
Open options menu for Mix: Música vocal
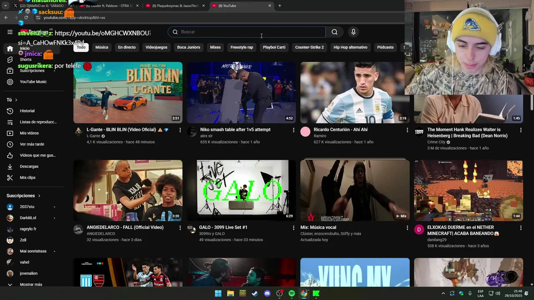pos(407,228)
